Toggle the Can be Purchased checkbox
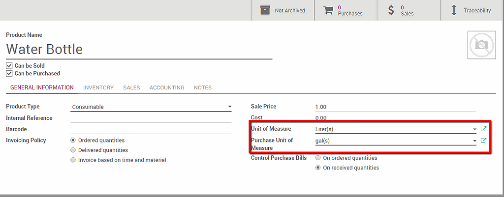The image size is (504, 197). click(x=9, y=73)
